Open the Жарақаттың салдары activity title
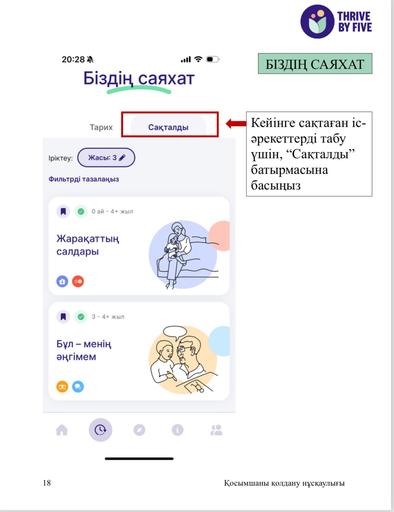This screenshot has height=512, width=394. coord(88,245)
